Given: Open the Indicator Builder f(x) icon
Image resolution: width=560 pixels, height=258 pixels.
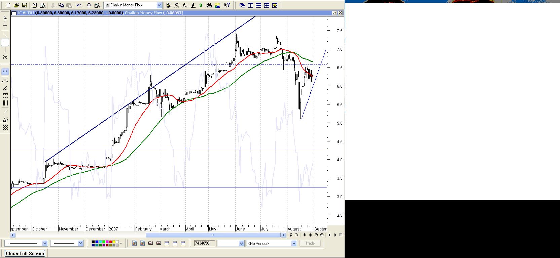Looking at the screenshot, I should (185, 5).
